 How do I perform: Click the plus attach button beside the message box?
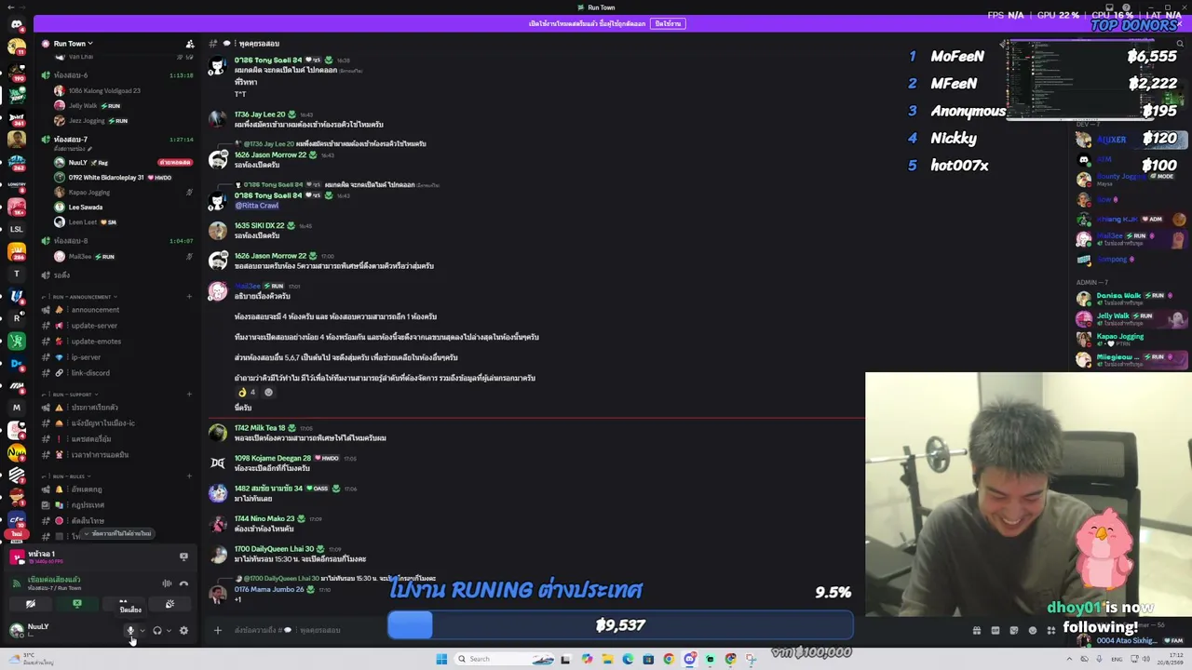218,630
